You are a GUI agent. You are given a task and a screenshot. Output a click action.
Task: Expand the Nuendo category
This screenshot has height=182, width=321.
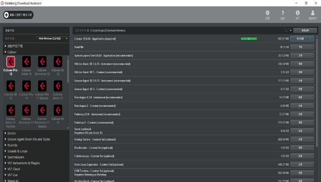pos(5,145)
